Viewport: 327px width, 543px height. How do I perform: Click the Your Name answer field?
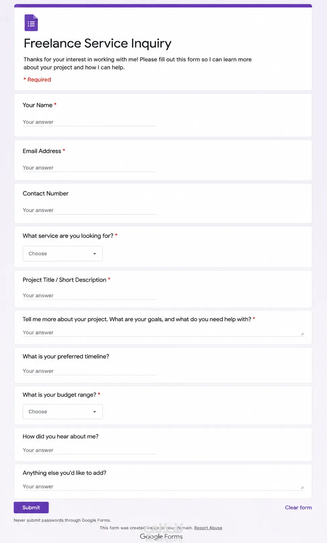(x=89, y=122)
